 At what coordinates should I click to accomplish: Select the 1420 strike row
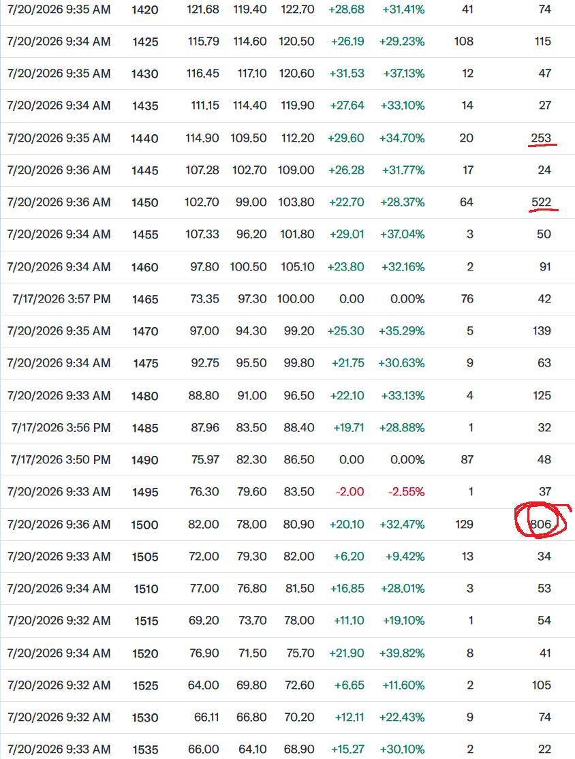(x=287, y=10)
